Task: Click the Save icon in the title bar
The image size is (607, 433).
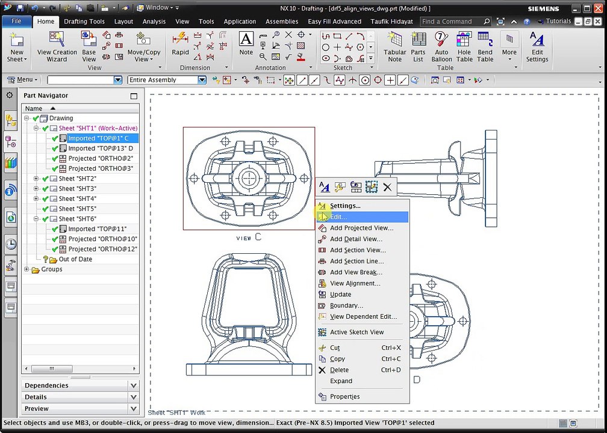Action: [x=20, y=8]
